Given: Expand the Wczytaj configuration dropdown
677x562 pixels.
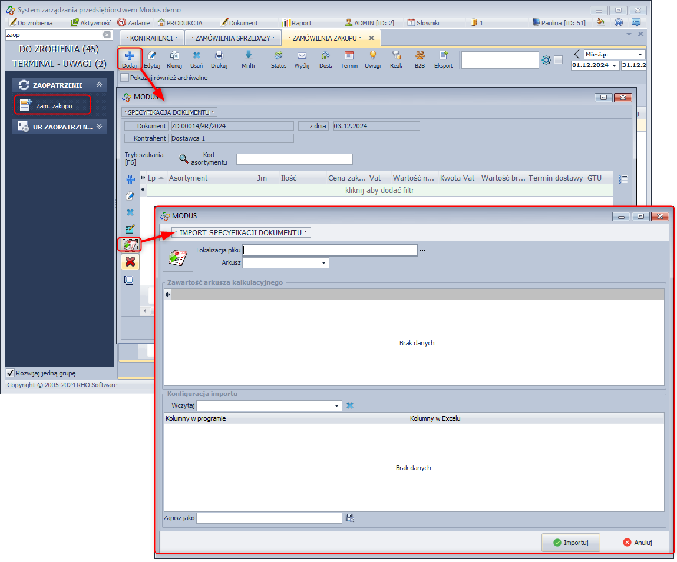Looking at the screenshot, I should 337,406.
